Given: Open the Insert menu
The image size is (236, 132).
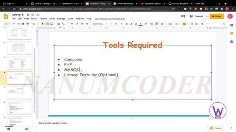Looking at the screenshot, I should click(x=34, y=19).
